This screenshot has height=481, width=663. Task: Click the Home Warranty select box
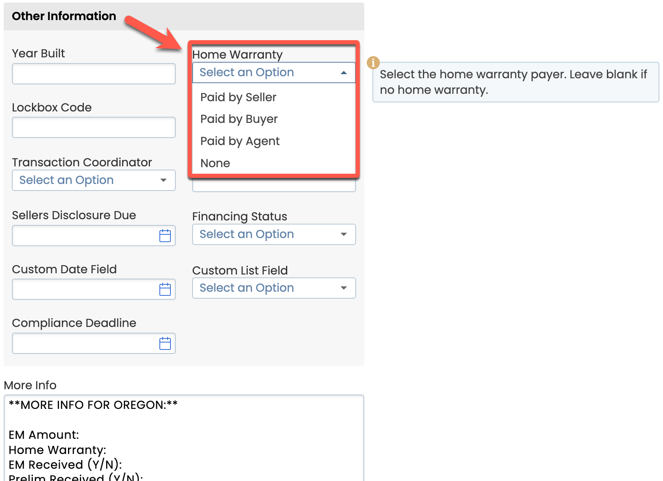266,73
